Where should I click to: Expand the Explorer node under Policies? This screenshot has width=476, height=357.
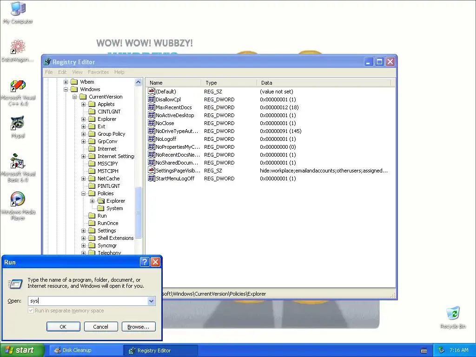[92, 201]
